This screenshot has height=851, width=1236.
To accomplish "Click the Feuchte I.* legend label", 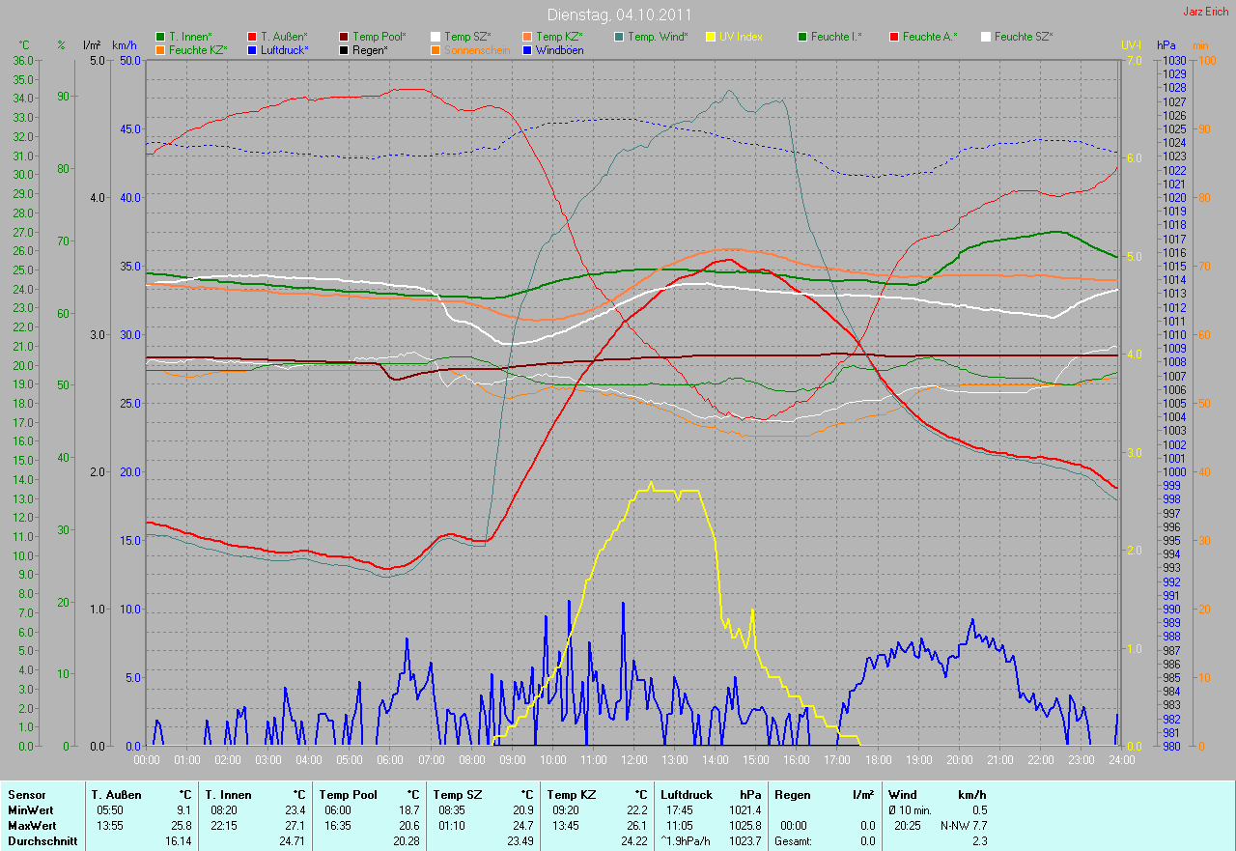I will [836, 37].
